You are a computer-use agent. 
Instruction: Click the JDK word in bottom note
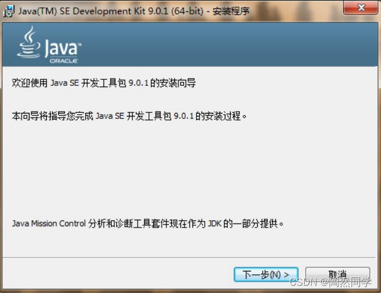pyautogui.click(x=215, y=223)
